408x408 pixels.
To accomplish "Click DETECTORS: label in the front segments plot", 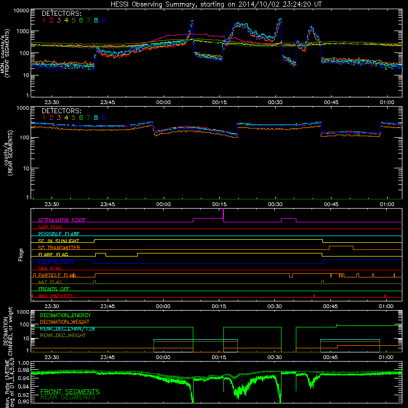I will (x=61, y=14).
